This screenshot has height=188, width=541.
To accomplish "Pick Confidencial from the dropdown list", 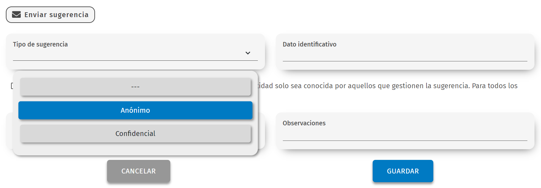I will coord(135,133).
